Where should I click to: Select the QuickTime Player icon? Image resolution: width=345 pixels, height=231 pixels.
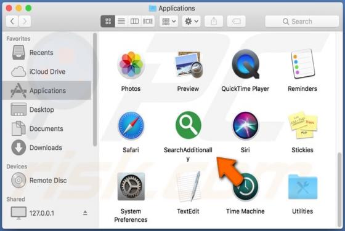[245, 64]
